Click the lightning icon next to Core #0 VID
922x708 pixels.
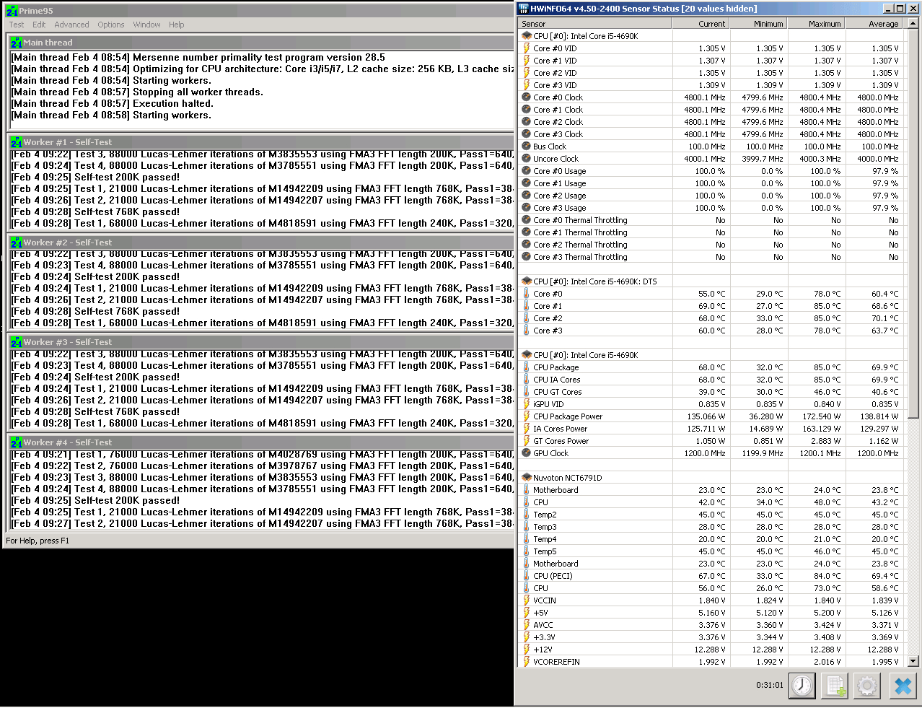coord(527,48)
